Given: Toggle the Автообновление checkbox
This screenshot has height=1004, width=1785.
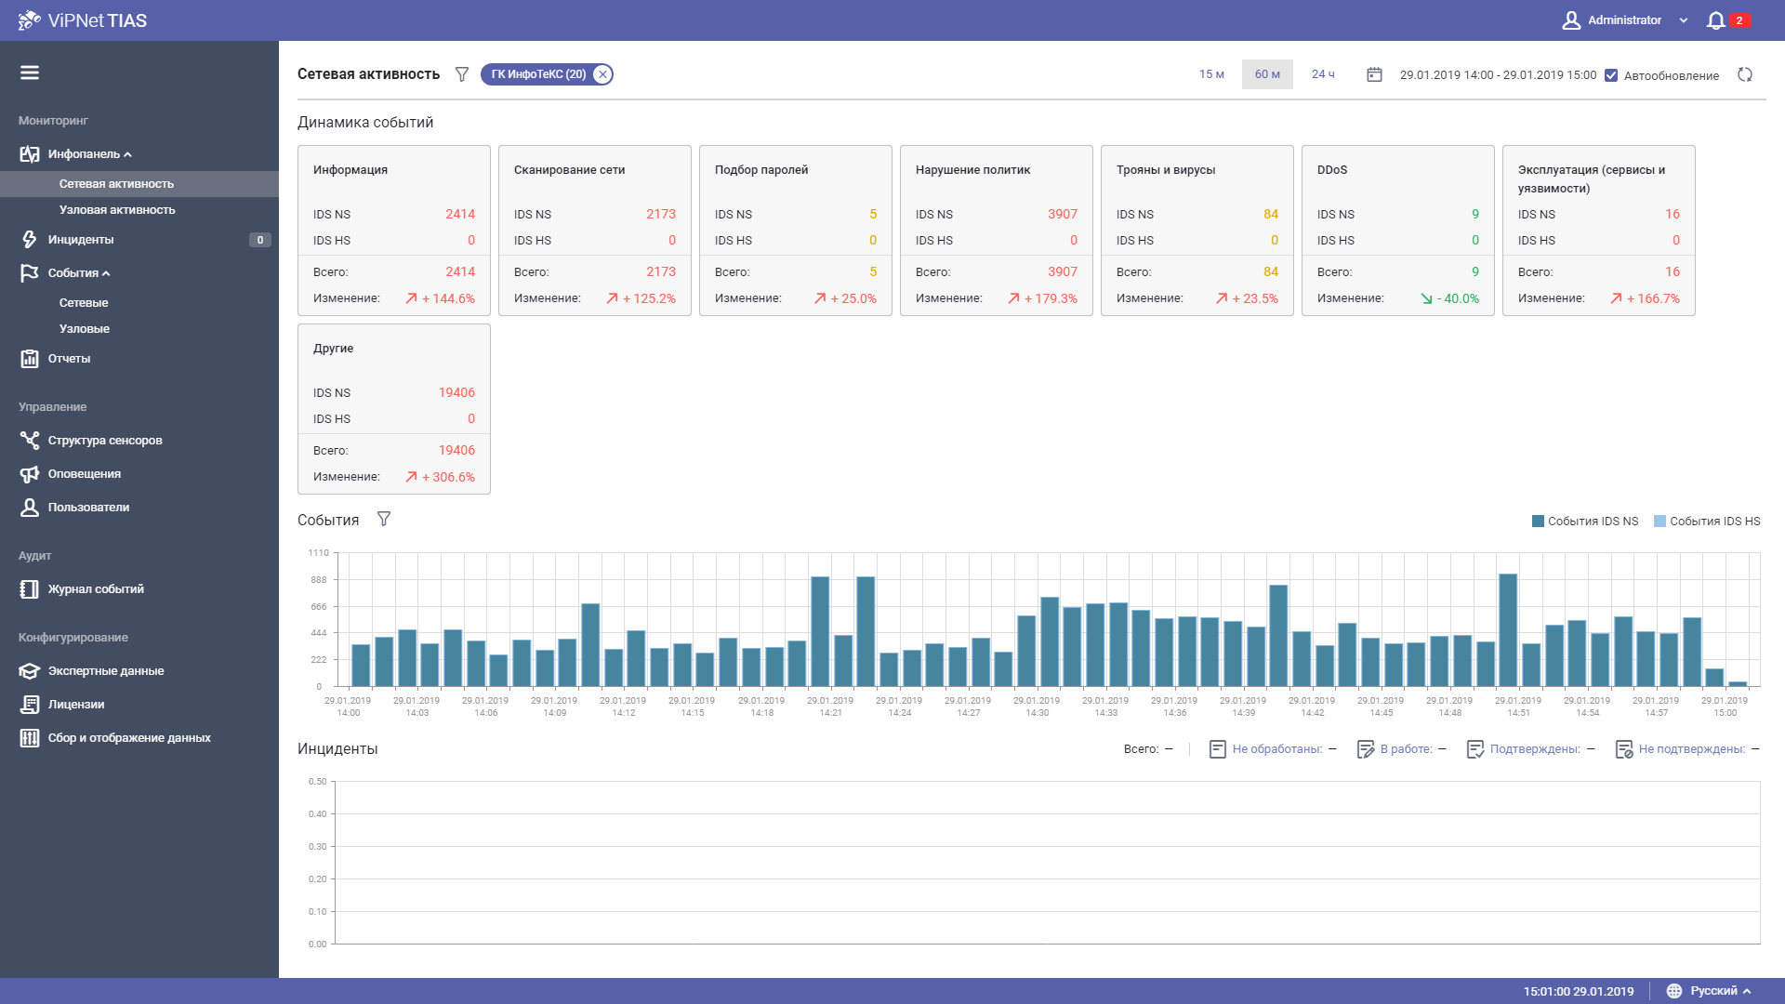Looking at the screenshot, I should pyautogui.click(x=1611, y=75).
